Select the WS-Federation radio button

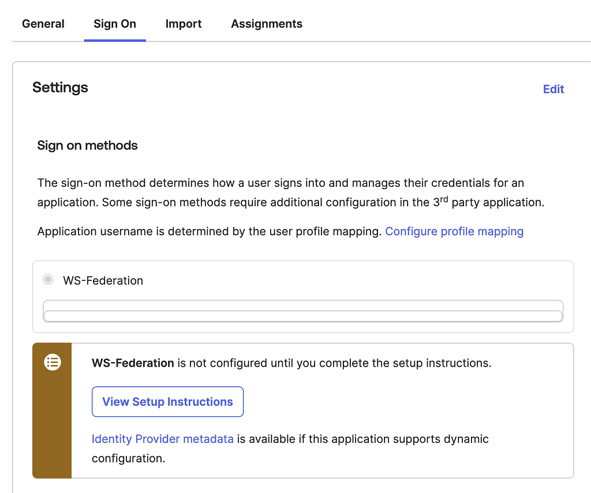(48, 280)
